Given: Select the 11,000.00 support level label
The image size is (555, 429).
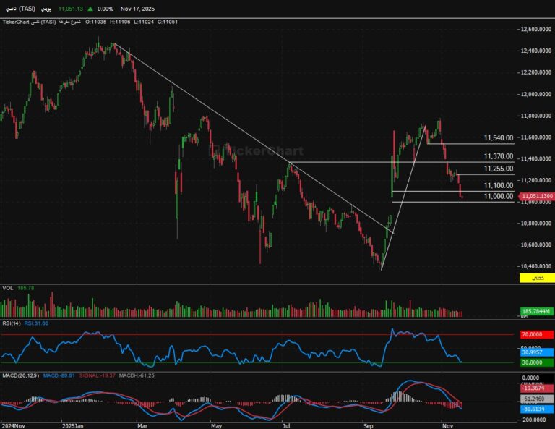Looking at the screenshot, I should [x=499, y=196].
